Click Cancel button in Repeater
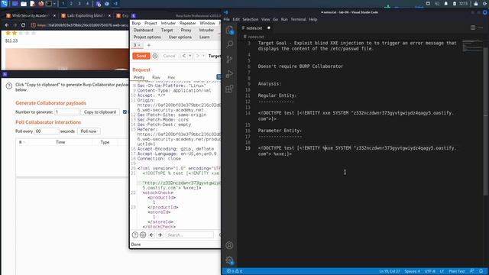489x275 pixels. pyautogui.click(x=169, y=56)
